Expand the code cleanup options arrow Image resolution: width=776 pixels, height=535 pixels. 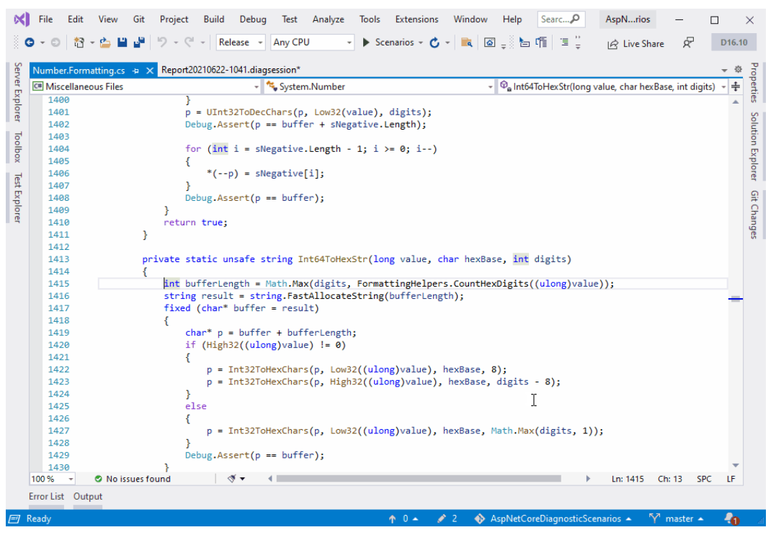(243, 479)
